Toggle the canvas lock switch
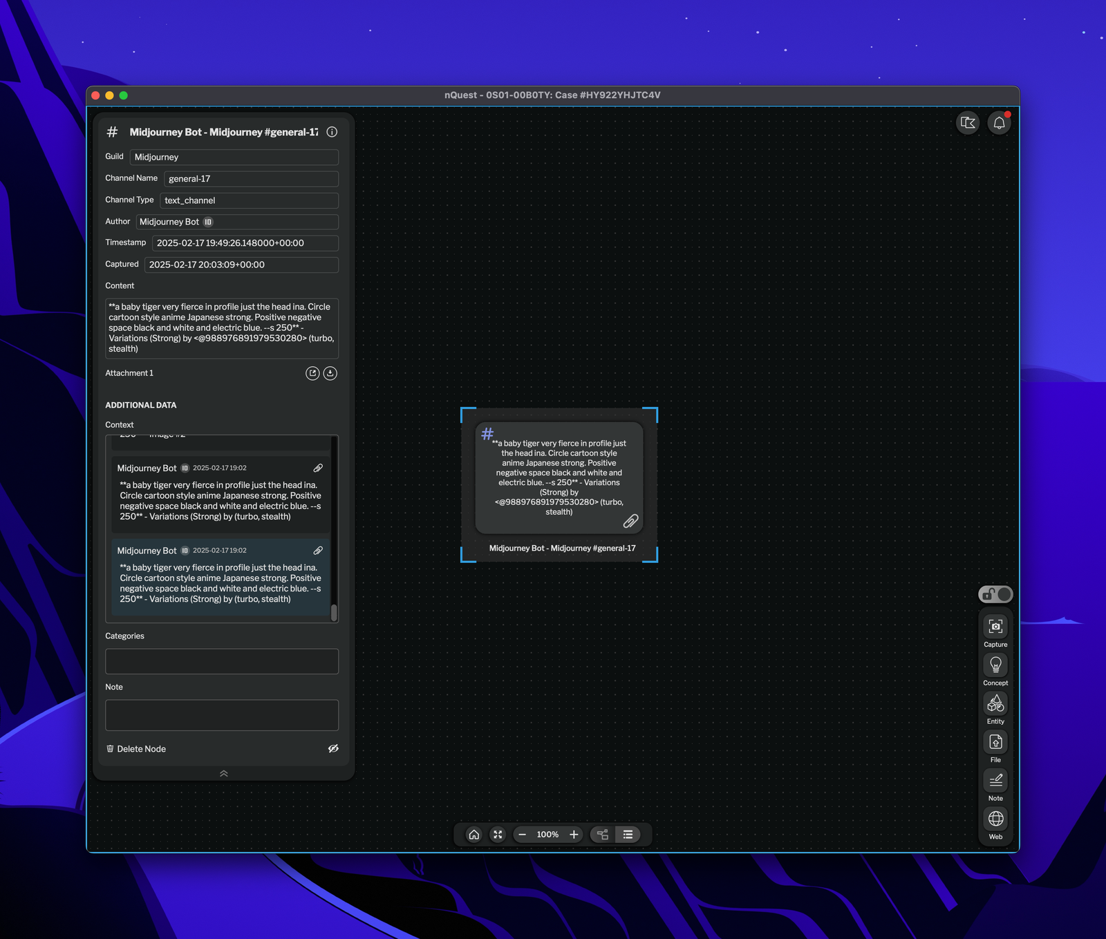Viewport: 1106px width, 939px height. pyautogui.click(x=995, y=594)
